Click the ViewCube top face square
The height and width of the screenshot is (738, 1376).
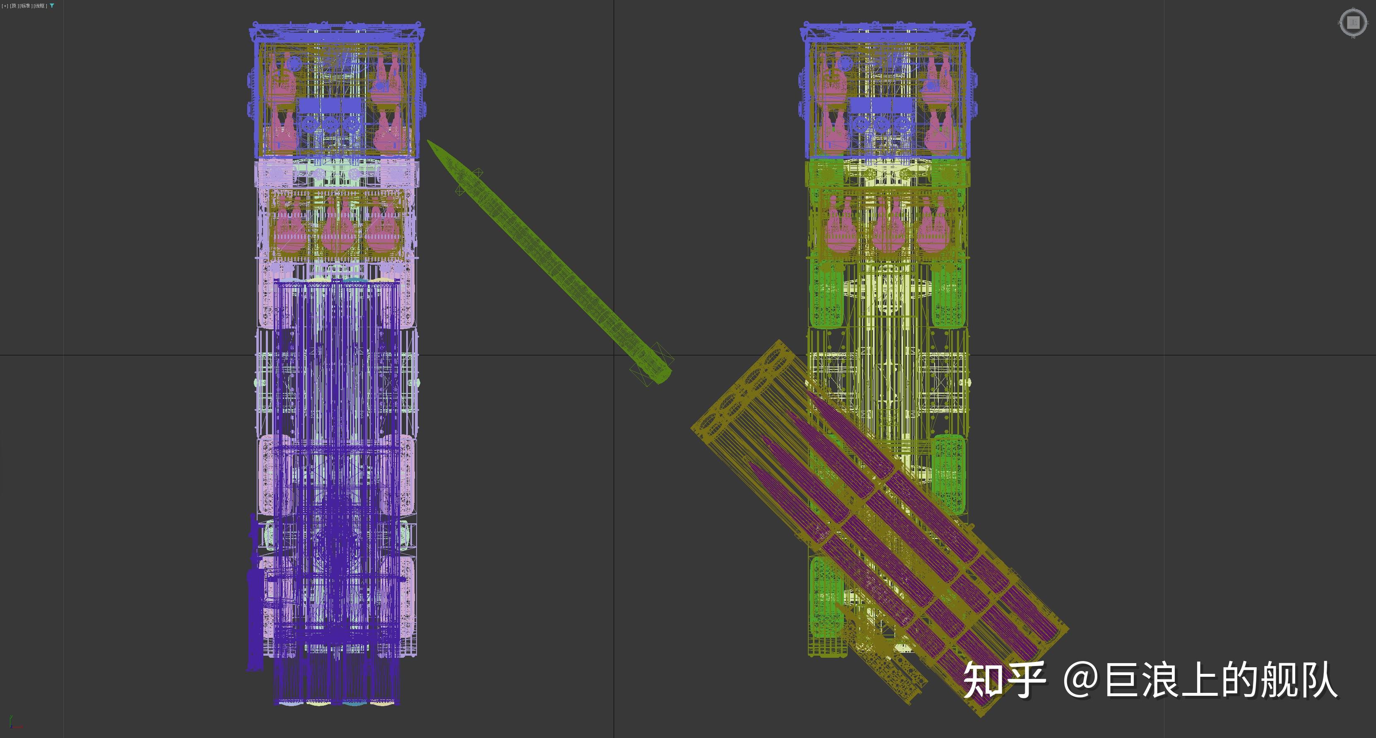click(x=1353, y=22)
